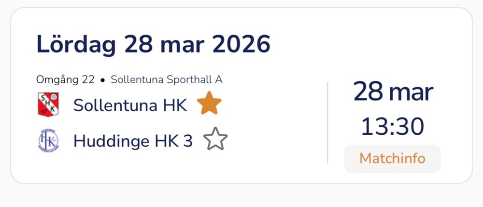Click the year 2026 in the heading

(241, 45)
